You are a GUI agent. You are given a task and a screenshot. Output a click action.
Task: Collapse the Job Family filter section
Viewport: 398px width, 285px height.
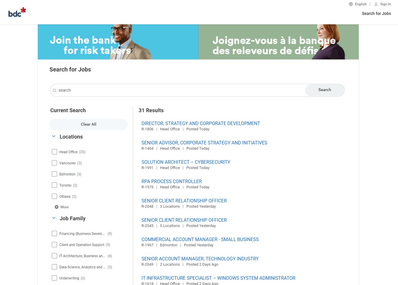[x=54, y=218]
